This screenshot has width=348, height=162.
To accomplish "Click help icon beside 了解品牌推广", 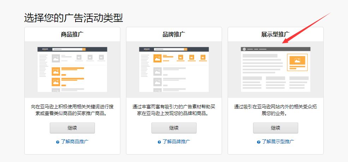I will point(159,142).
